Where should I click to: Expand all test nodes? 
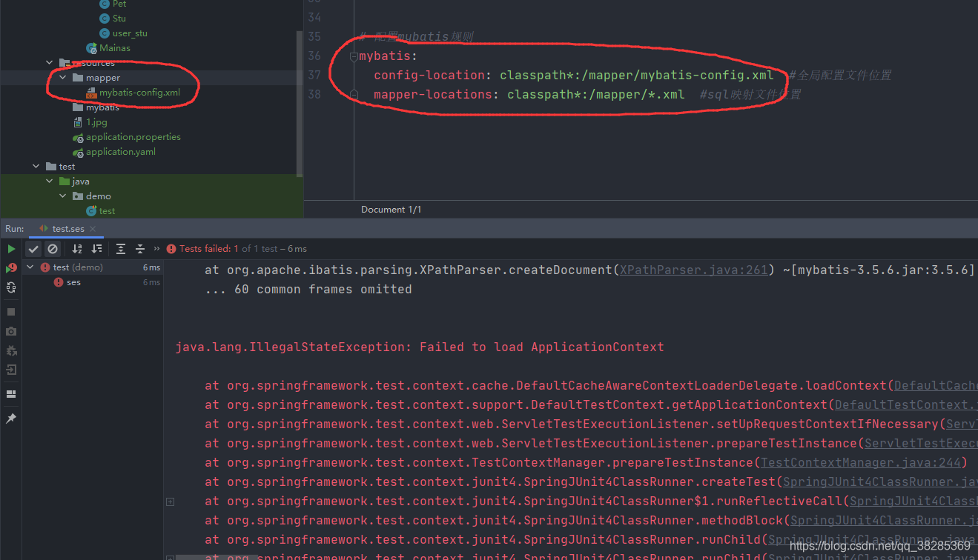(x=121, y=249)
